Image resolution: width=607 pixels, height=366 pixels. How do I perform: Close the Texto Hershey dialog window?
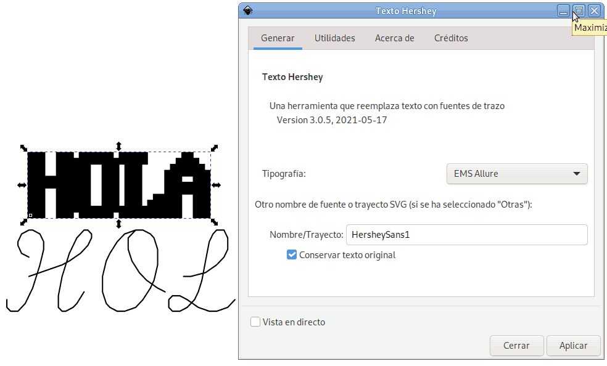pos(594,11)
